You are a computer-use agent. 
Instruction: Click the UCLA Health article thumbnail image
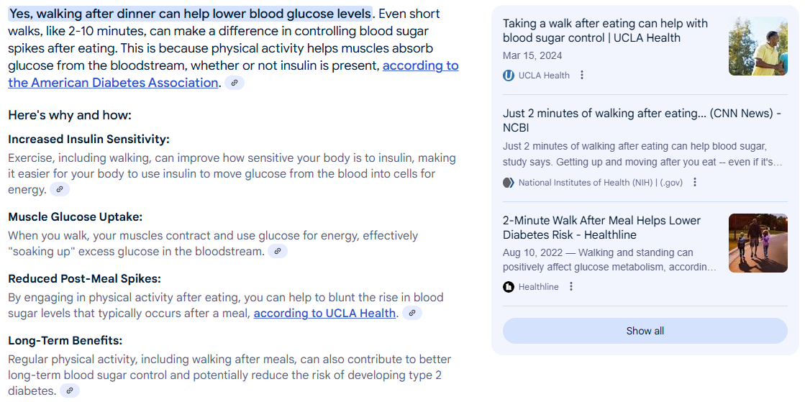[x=758, y=46]
